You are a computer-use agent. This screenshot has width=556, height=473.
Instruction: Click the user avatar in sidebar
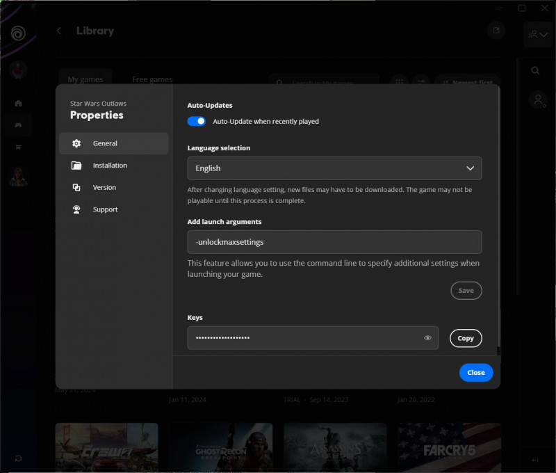18,70
